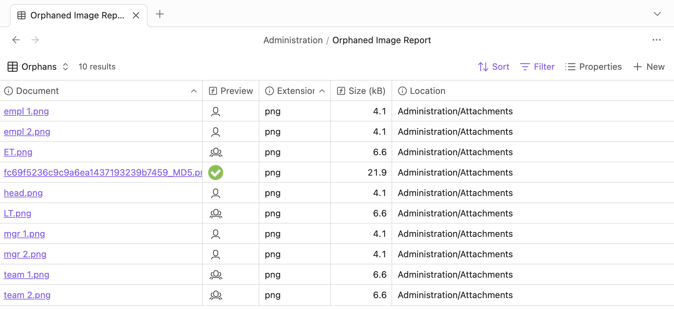Open the head.png document link

click(23, 193)
